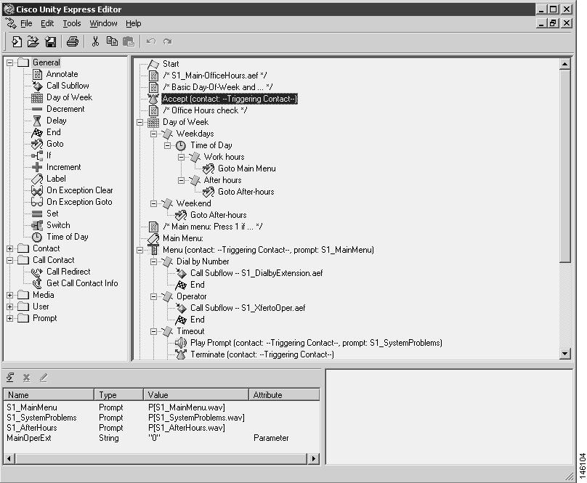Open the Window menu
Image resolution: width=587 pixels, height=483 pixels.
[x=103, y=23]
